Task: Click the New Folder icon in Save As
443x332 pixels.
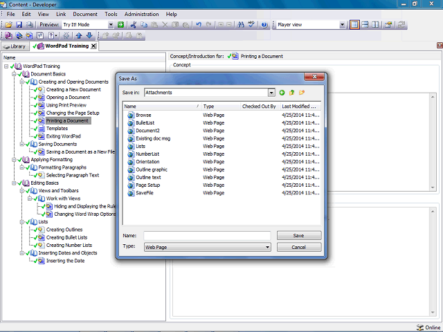Action: [x=302, y=93]
